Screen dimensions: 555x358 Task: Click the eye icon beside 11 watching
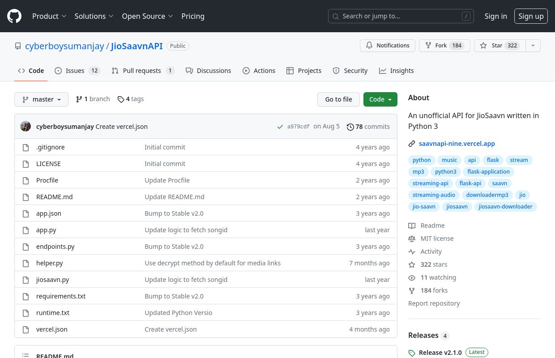[x=412, y=277]
